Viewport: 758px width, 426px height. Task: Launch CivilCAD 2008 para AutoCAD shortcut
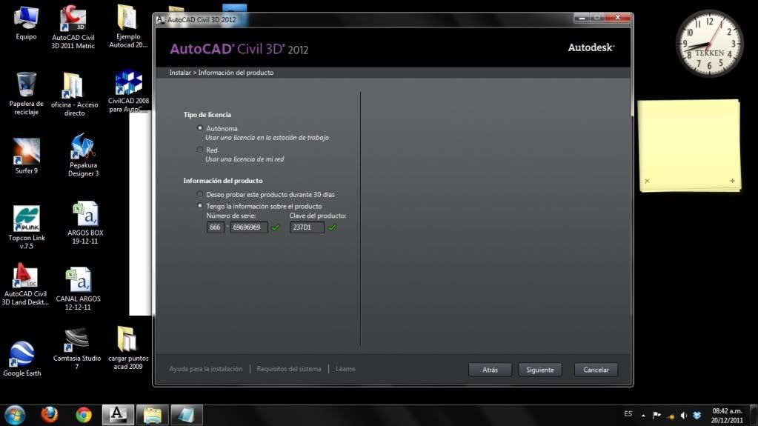(x=129, y=92)
